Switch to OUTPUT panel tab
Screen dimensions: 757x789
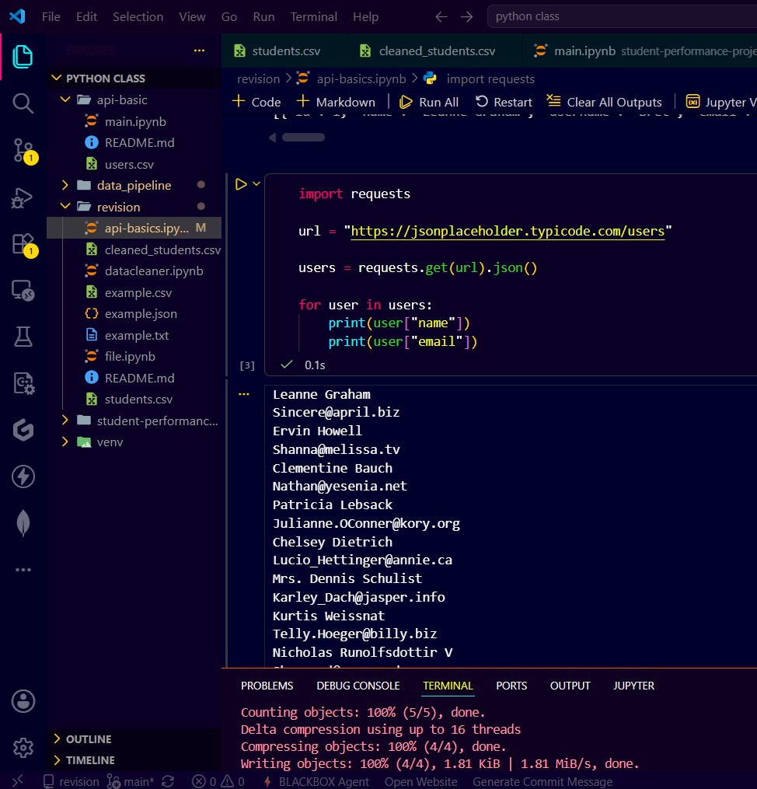point(570,686)
